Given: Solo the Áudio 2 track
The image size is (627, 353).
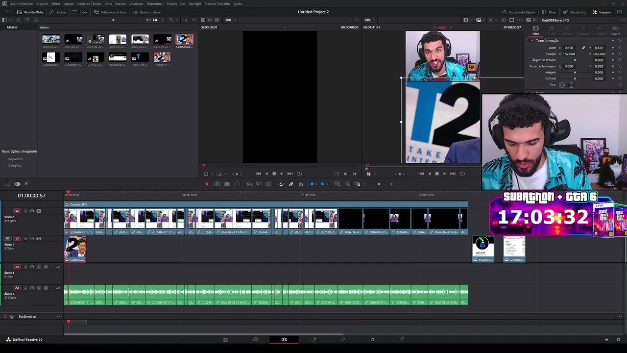Looking at the screenshot, I should 39,288.
